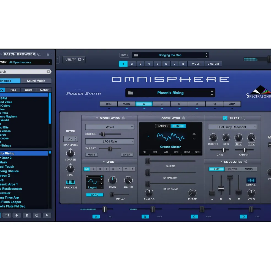Click the refresh patch browser icon
Viewport: 271px width, 271px height.
tap(37, 215)
